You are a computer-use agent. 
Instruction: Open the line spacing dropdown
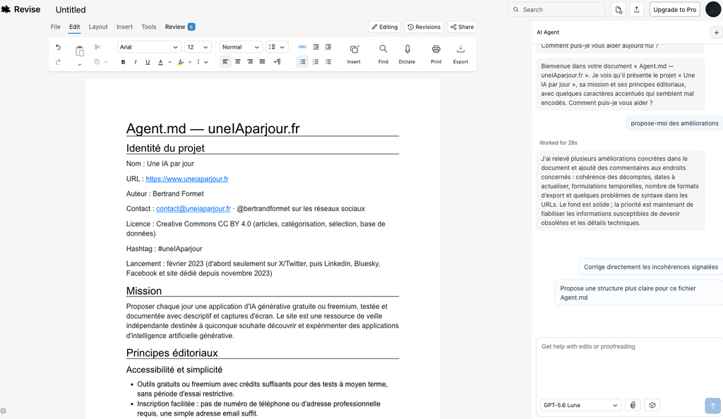[x=277, y=47]
